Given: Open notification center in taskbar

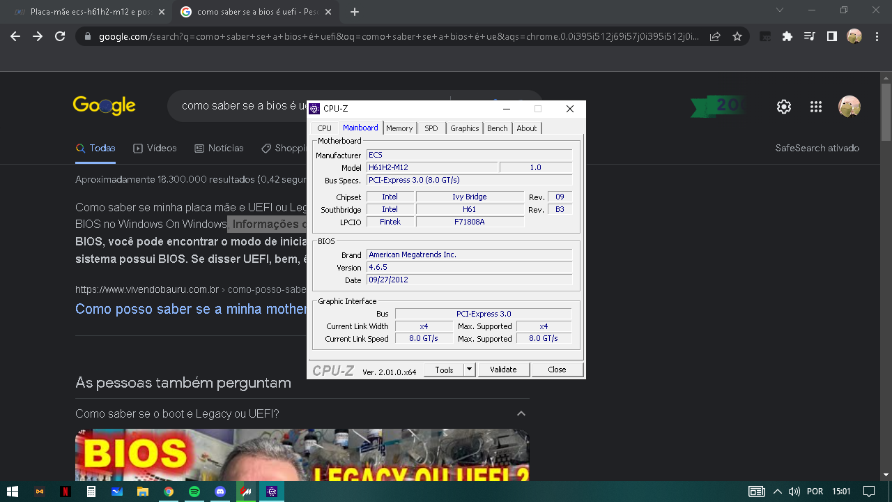Looking at the screenshot, I should coord(868,492).
